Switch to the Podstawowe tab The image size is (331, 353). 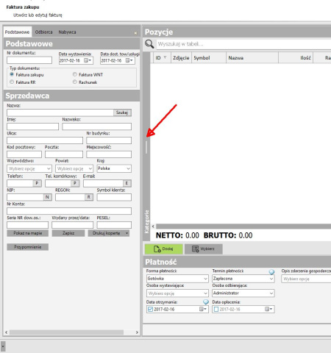pyautogui.click(x=18, y=32)
